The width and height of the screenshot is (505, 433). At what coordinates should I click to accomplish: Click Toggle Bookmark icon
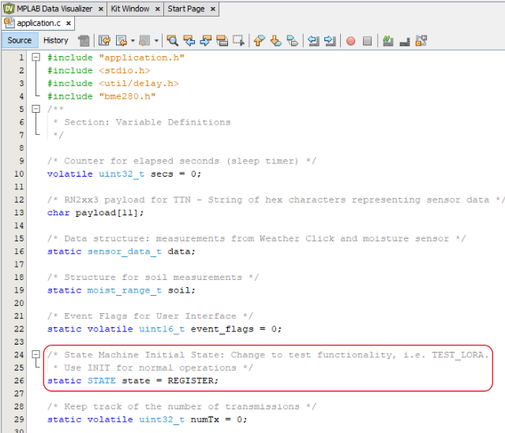coord(292,41)
